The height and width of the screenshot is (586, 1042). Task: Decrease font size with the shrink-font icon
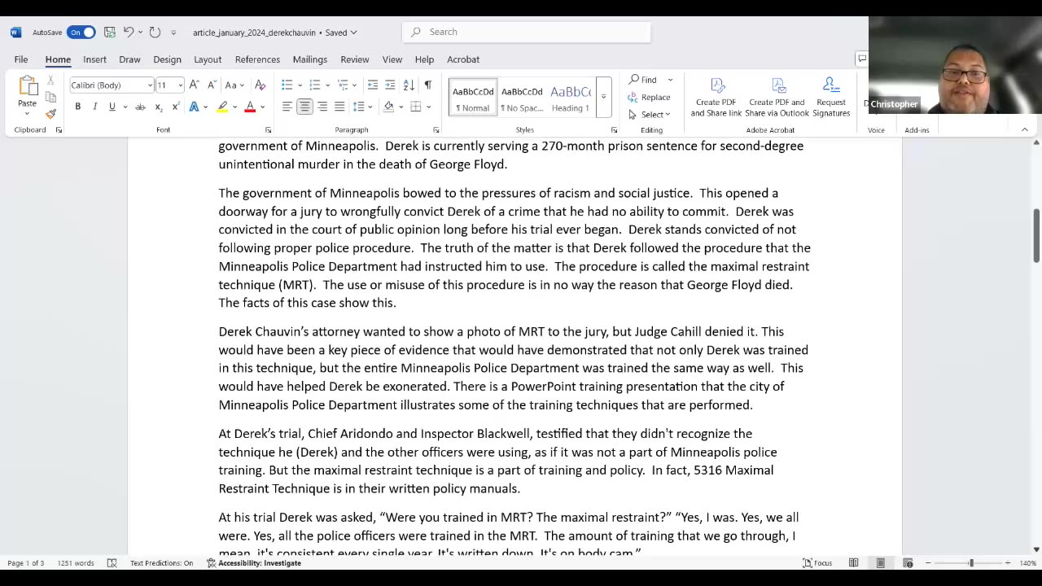pos(211,85)
